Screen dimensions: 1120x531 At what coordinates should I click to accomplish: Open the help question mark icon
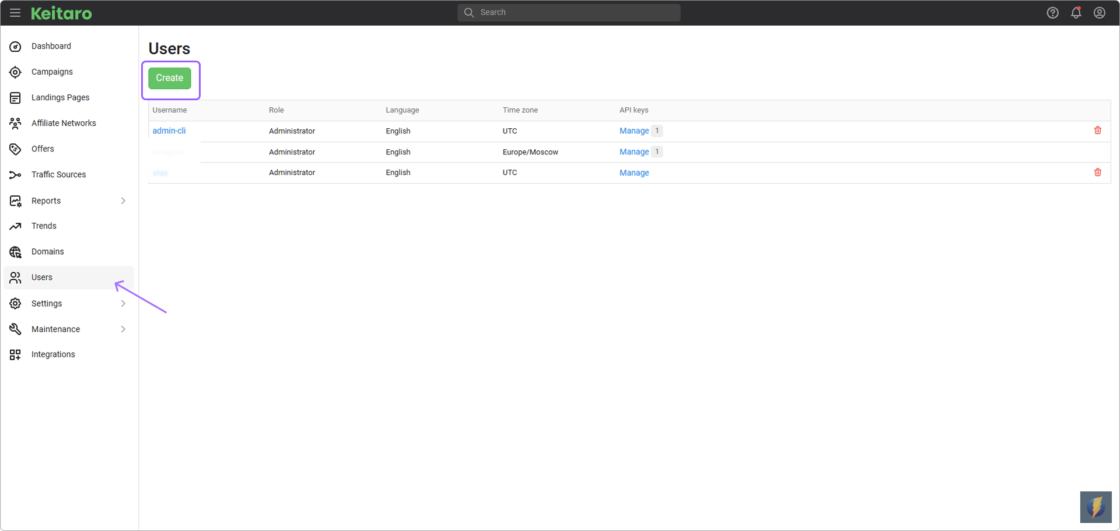[x=1052, y=13]
